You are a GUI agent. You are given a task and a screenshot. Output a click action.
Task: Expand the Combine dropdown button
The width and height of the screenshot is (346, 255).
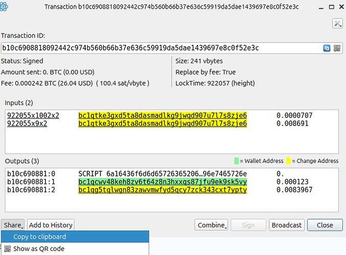click(x=211, y=225)
